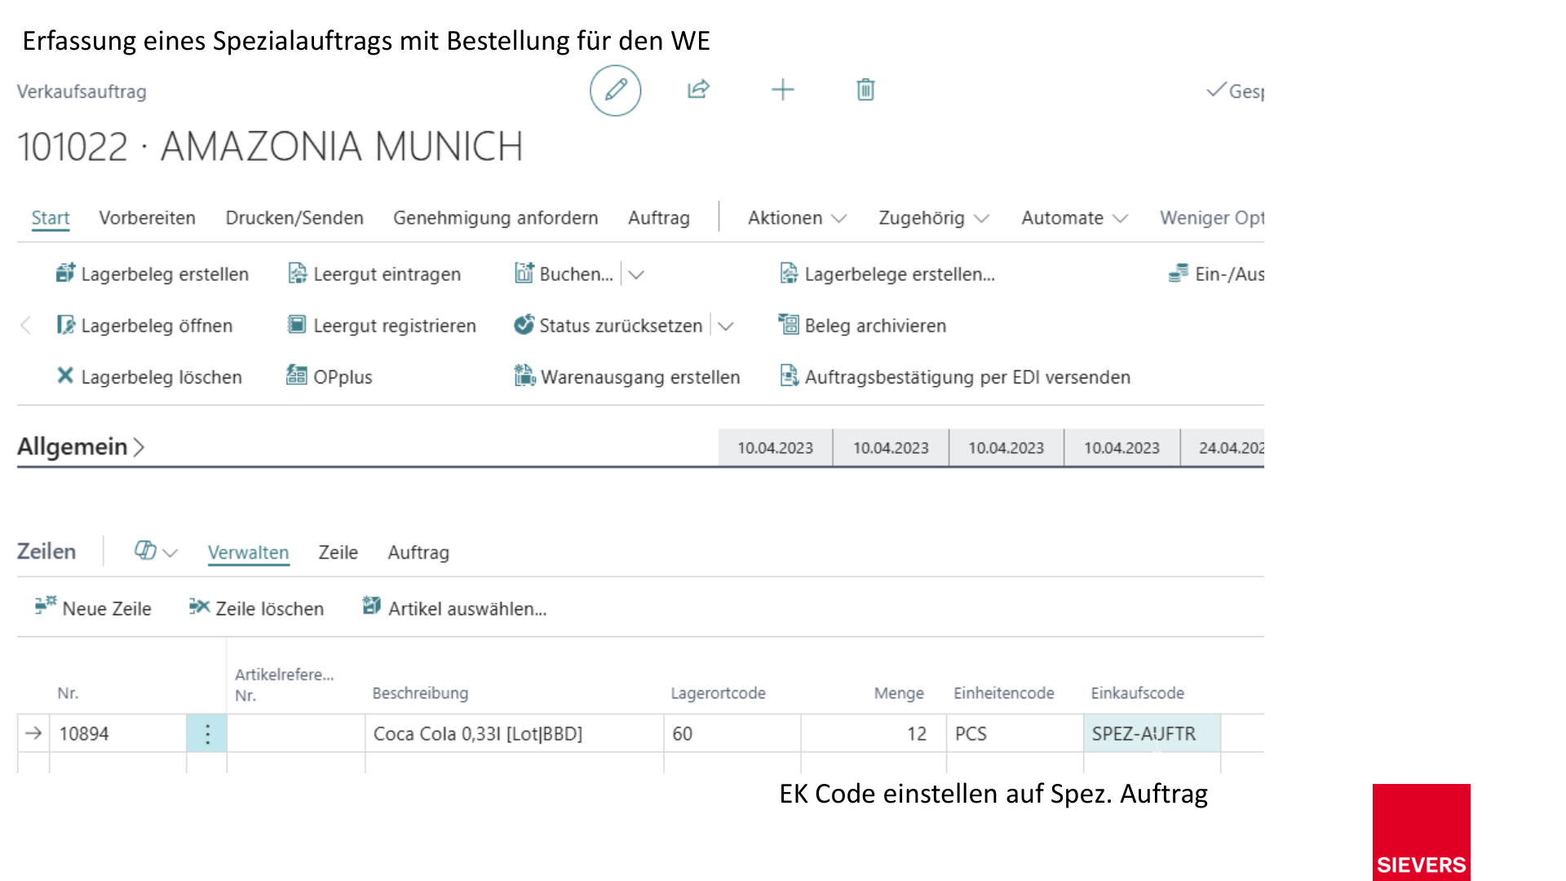Click the arrow marker on row 10894
The width and height of the screenshot is (1566, 881).
[x=33, y=734]
